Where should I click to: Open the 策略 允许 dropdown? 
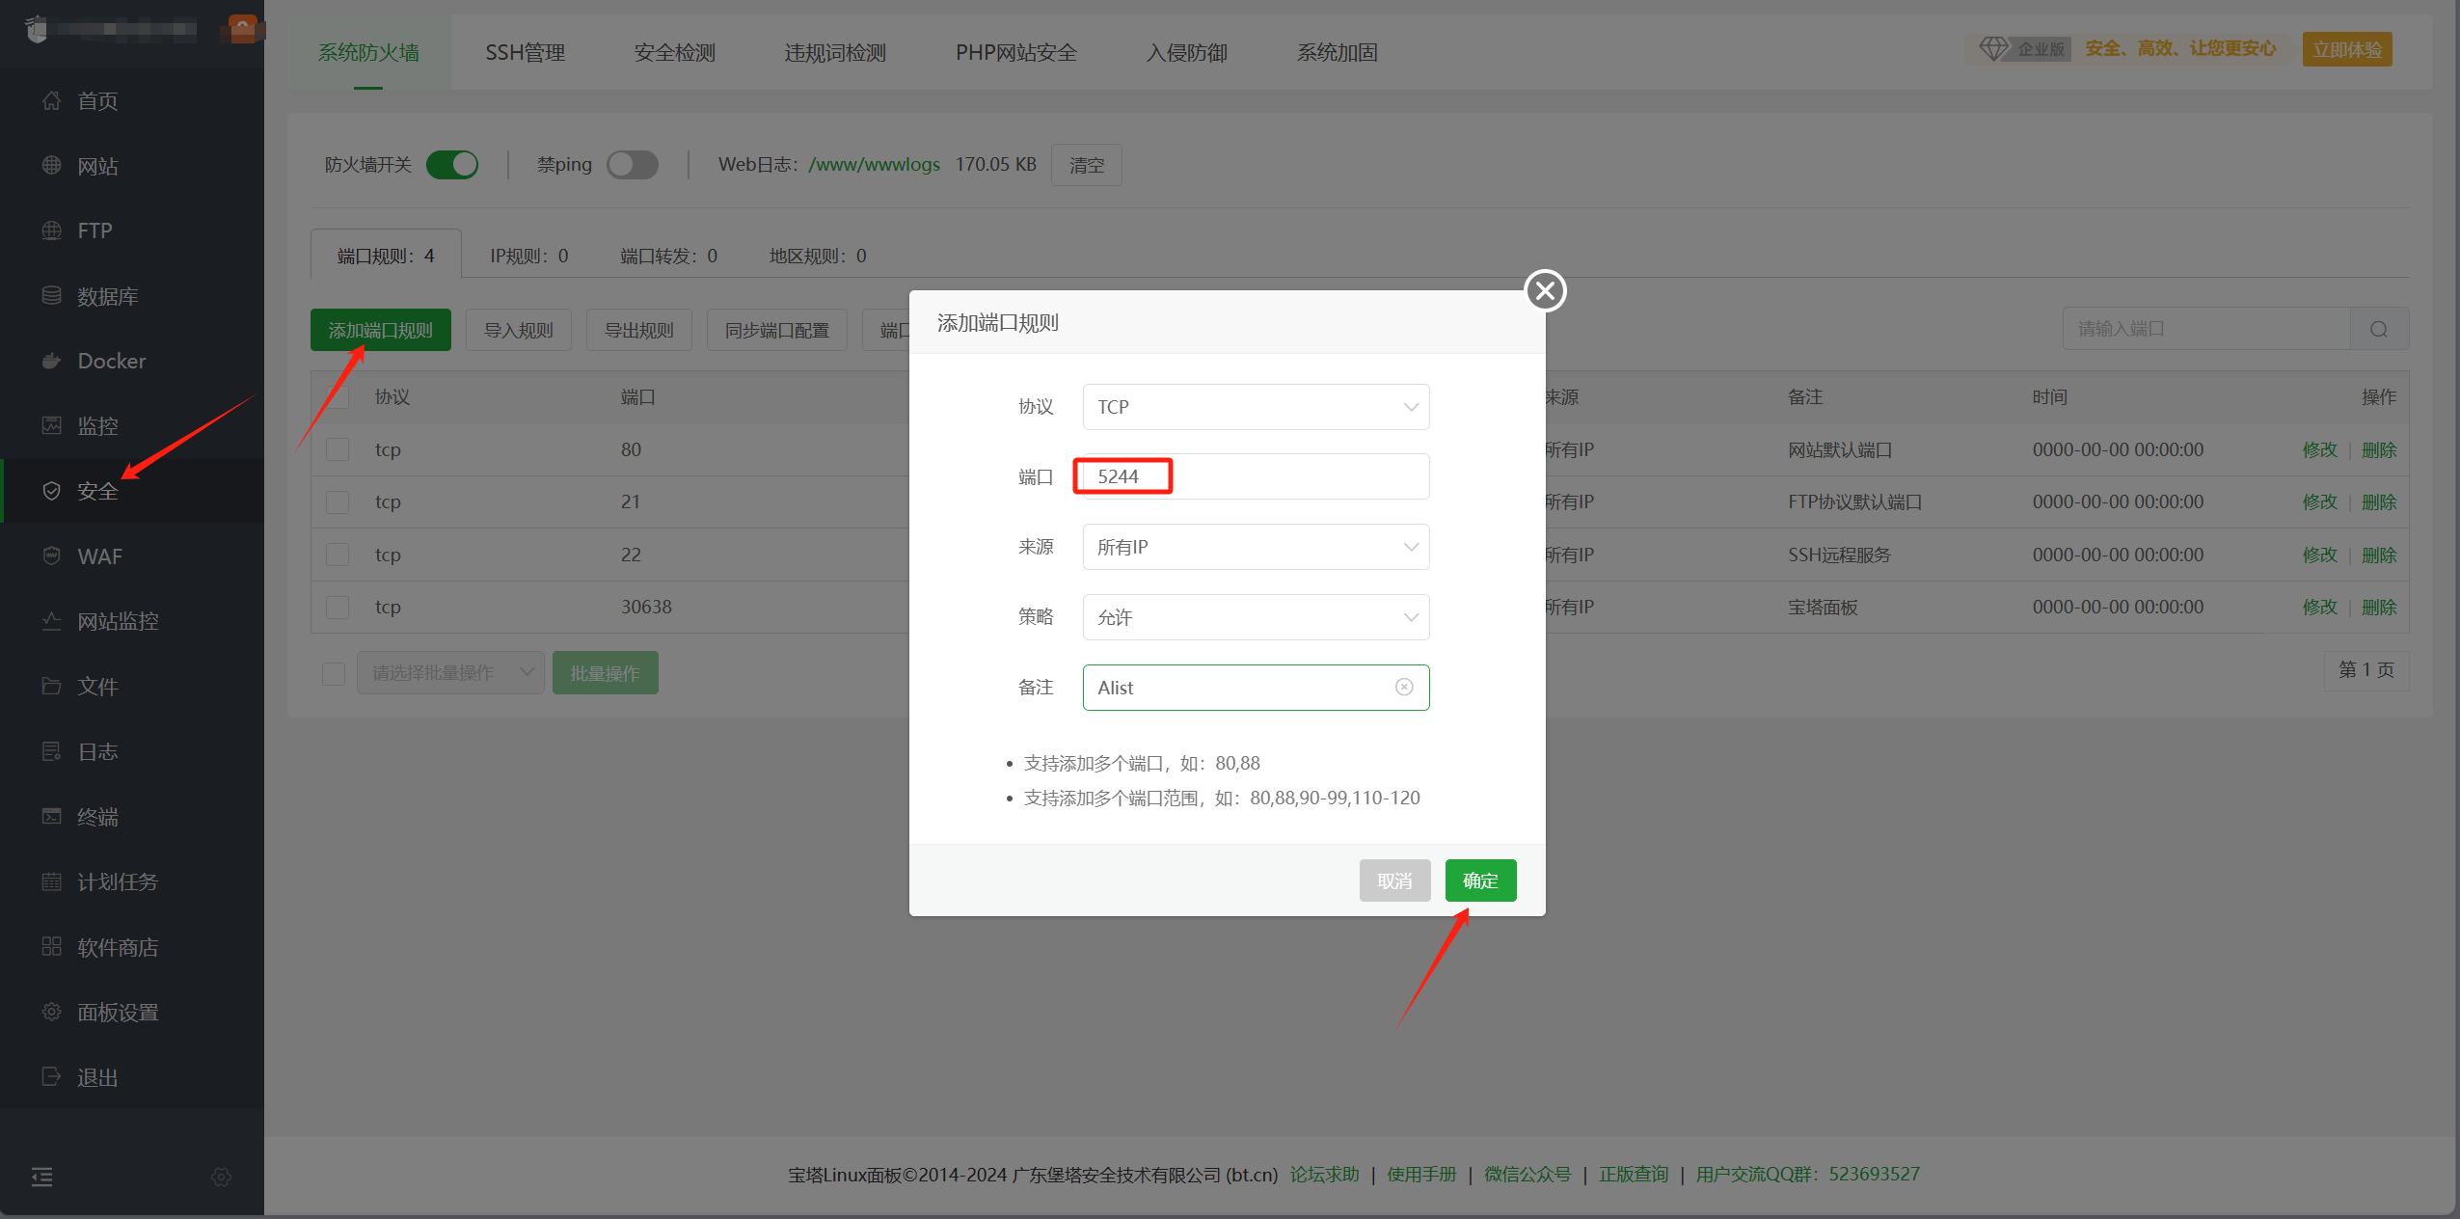[1255, 617]
